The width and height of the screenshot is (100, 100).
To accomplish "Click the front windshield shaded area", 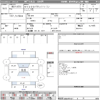I will [x=23, y=65].
